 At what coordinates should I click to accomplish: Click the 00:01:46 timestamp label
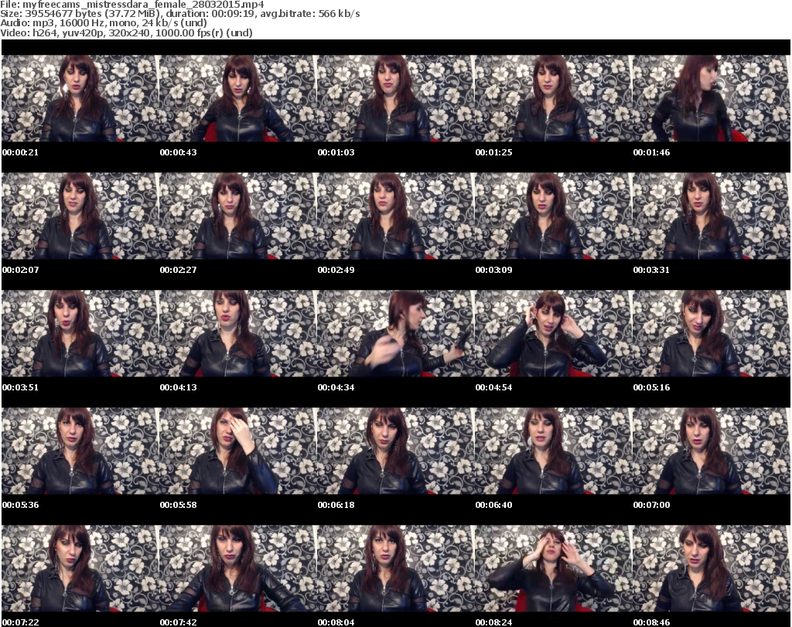651,152
